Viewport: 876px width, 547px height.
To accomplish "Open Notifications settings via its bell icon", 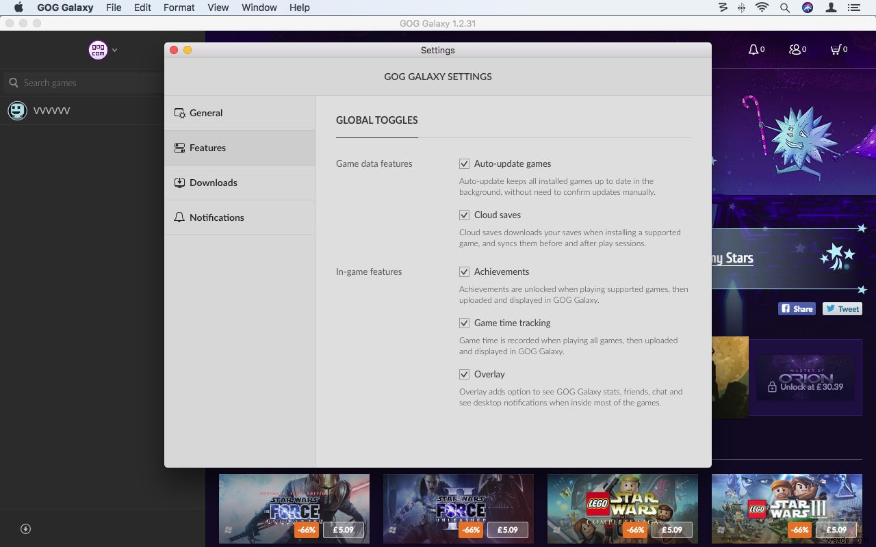I will [179, 217].
